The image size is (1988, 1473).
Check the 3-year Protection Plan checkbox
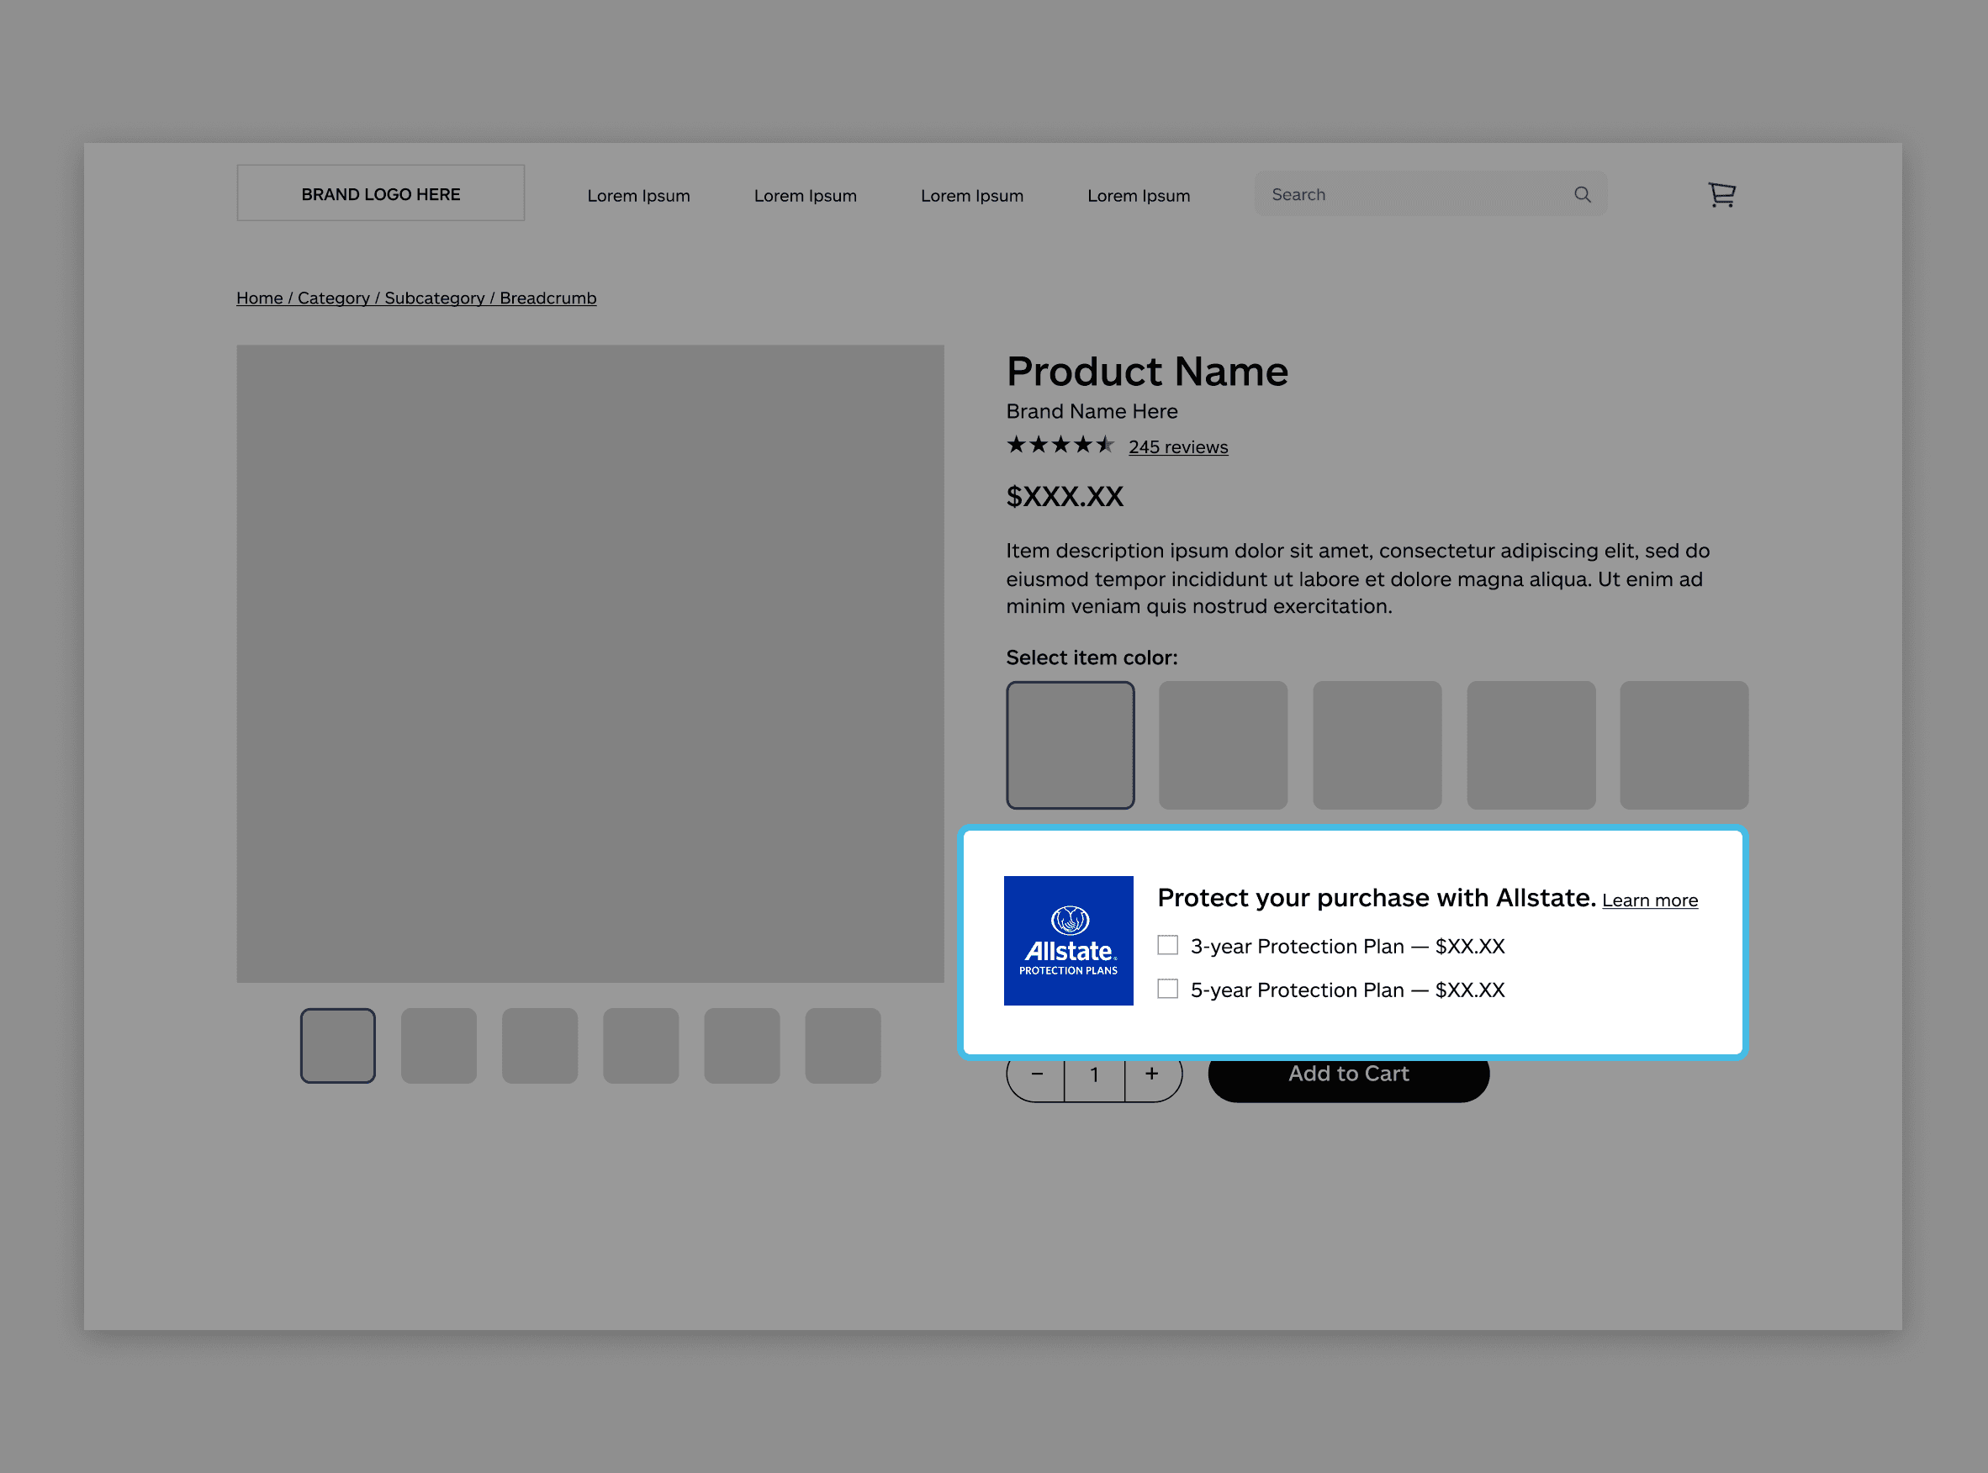click(x=1167, y=945)
